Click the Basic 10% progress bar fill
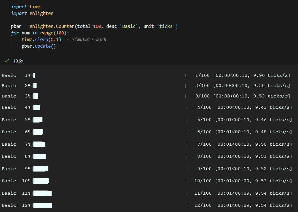Viewport: 298px width, 212px height. tap(41, 181)
